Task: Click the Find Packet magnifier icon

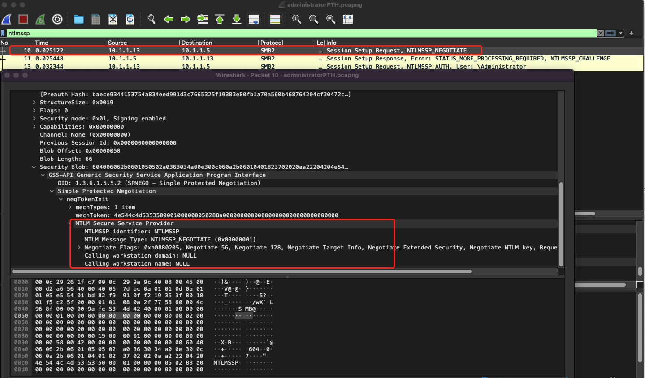Action: 152,19
